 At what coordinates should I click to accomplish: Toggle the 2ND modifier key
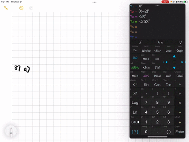[135, 58]
